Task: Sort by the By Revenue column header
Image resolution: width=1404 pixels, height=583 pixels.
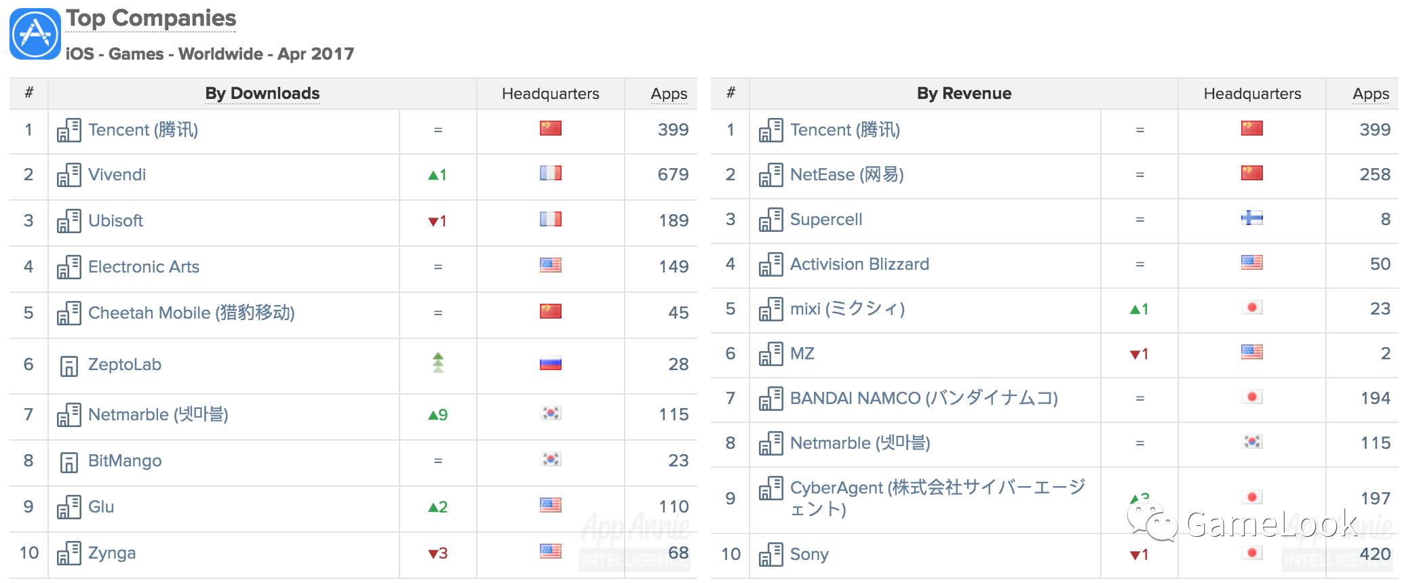Action: coord(964,94)
